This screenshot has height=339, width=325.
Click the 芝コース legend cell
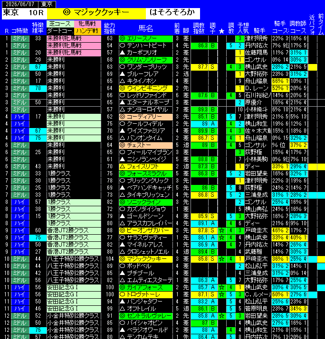(x=60, y=24)
